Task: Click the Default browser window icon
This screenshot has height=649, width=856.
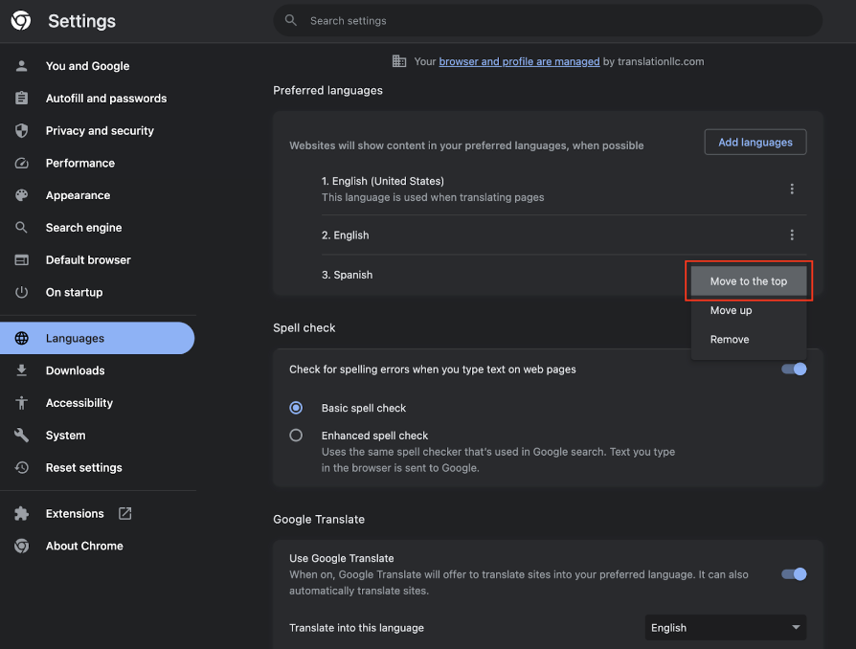Action: [21, 259]
